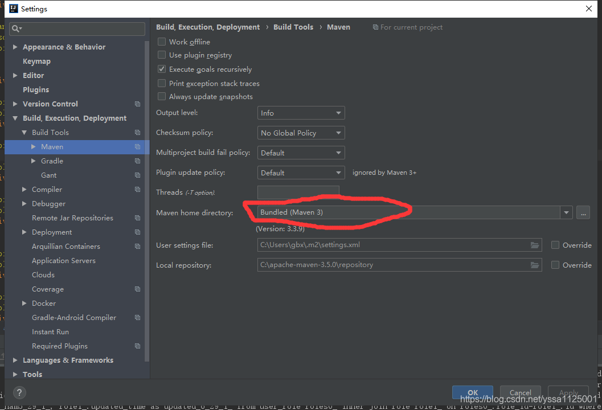
Task: Click the project-level icon beside Gradle
Action: click(x=137, y=161)
